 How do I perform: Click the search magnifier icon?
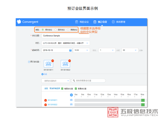(74, 81)
